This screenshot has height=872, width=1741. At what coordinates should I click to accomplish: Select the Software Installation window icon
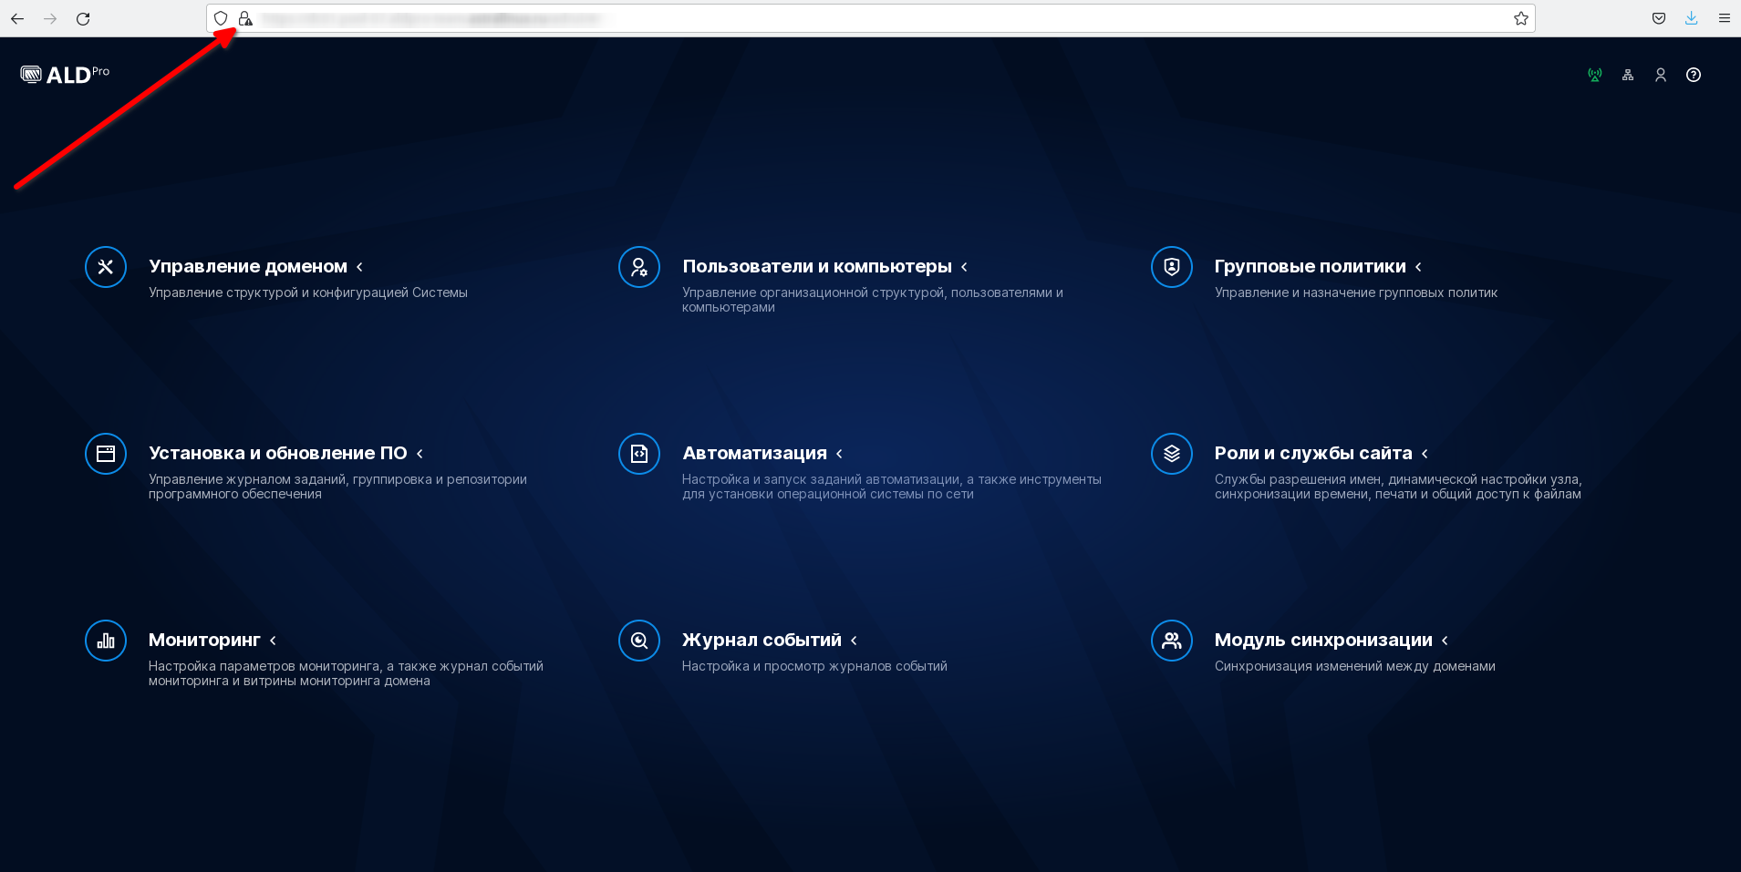pyautogui.click(x=106, y=454)
